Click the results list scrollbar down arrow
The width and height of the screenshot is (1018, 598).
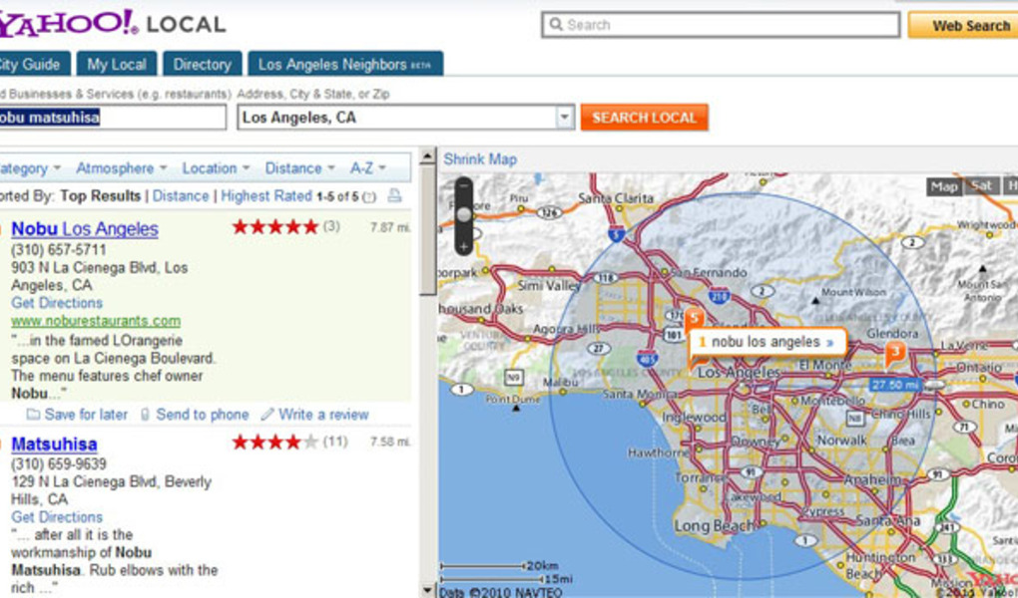(x=427, y=590)
